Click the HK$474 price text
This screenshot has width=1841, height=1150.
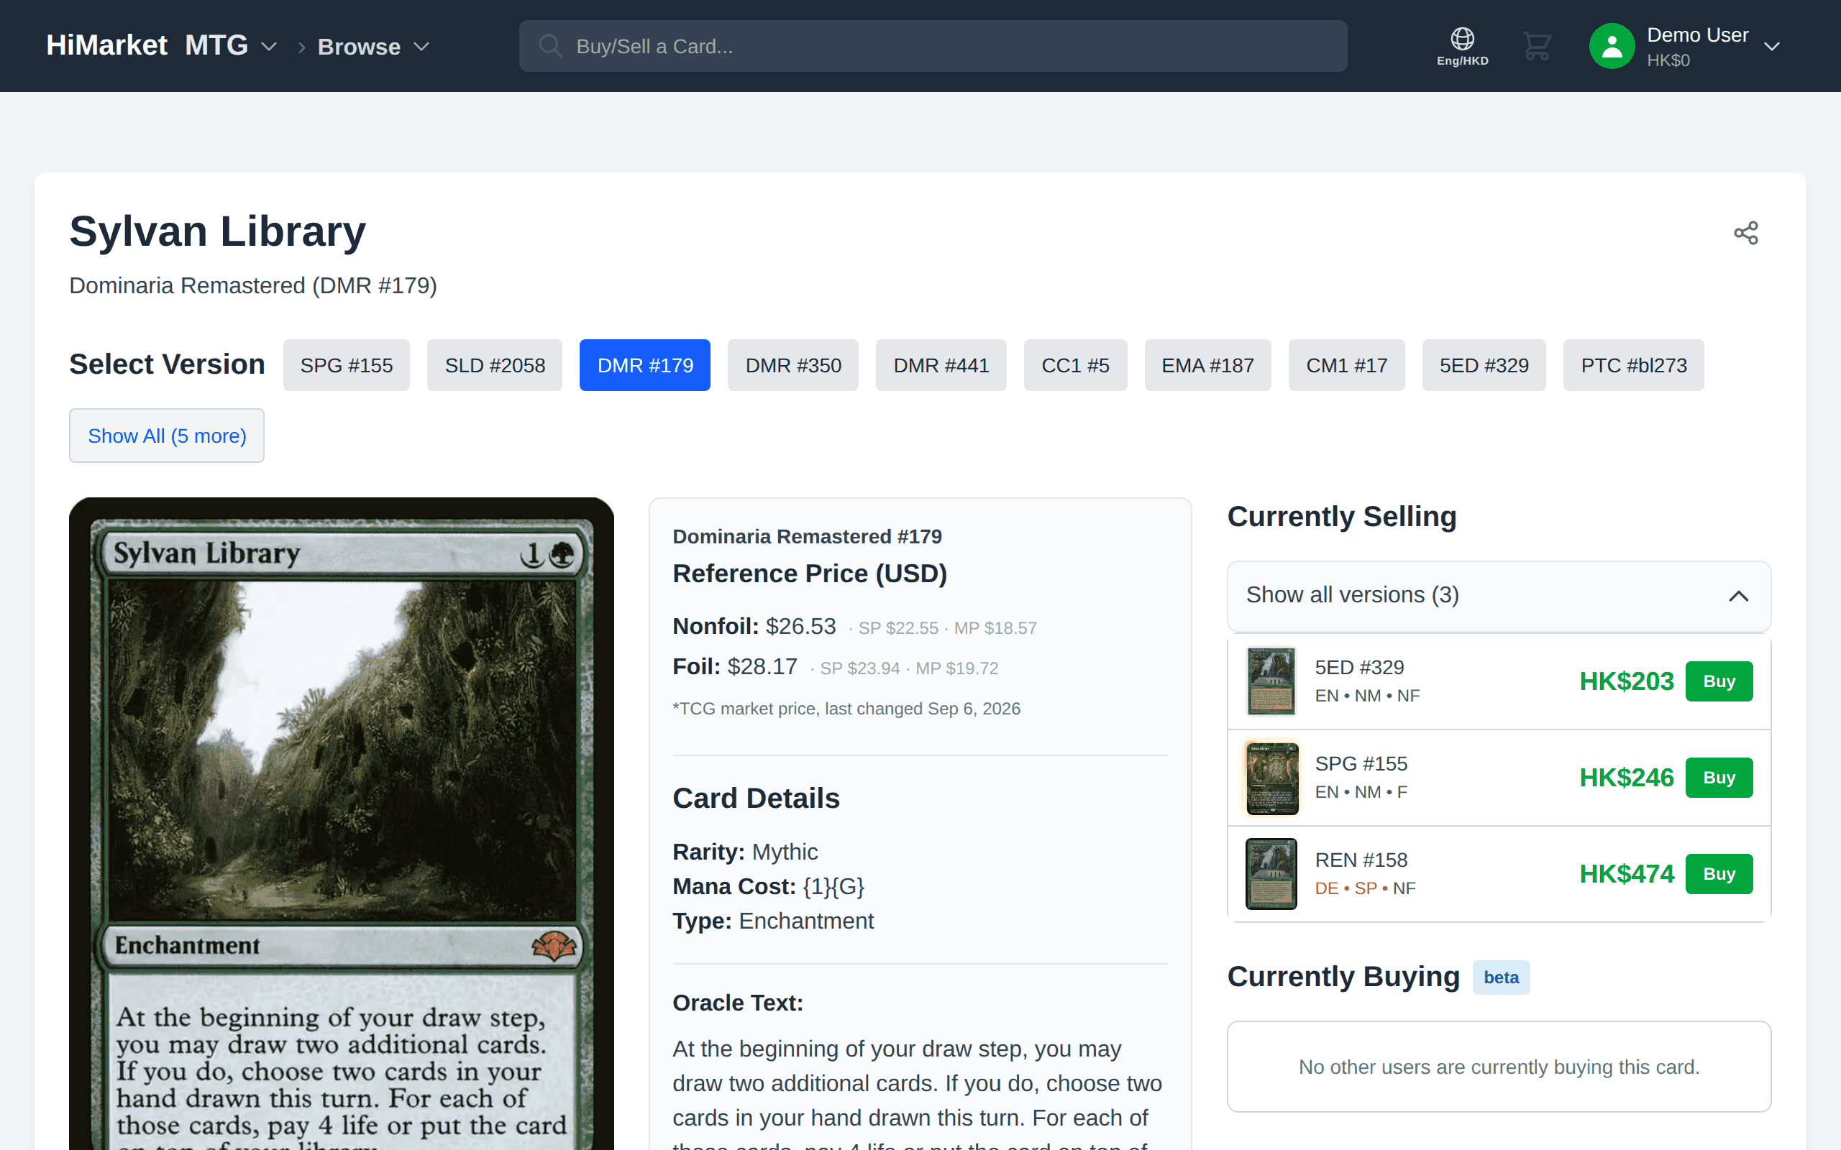tap(1627, 874)
